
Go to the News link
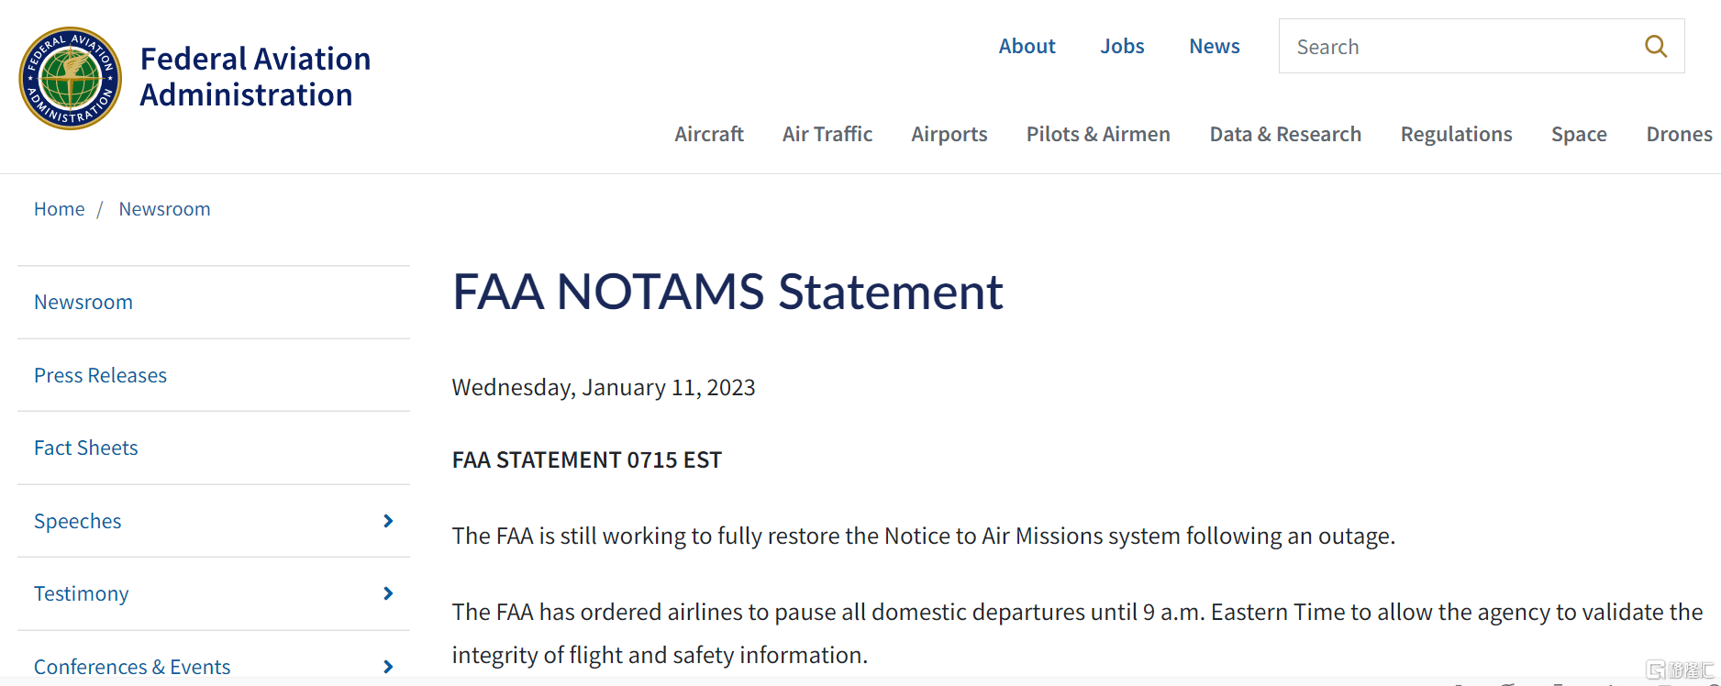coord(1215,46)
